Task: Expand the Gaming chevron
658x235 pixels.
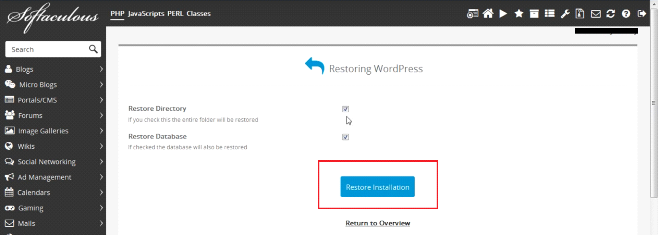Action: pyautogui.click(x=101, y=208)
